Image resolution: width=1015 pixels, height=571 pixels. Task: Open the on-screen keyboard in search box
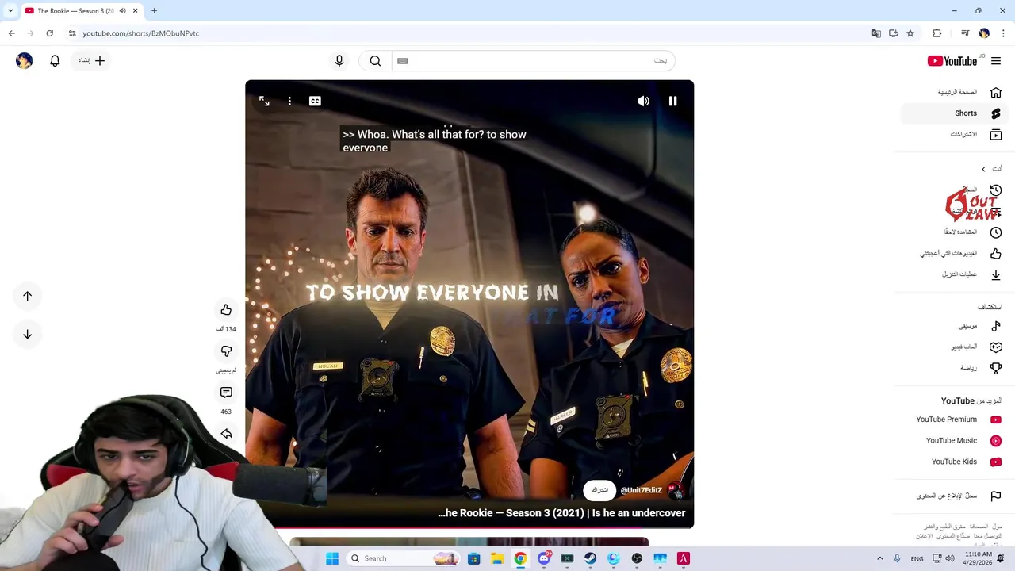(402, 61)
